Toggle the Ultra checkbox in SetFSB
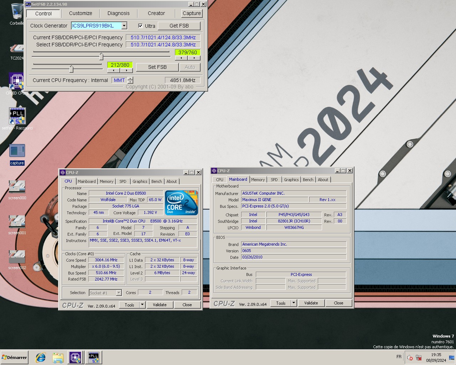This screenshot has width=456, height=365. (140, 26)
